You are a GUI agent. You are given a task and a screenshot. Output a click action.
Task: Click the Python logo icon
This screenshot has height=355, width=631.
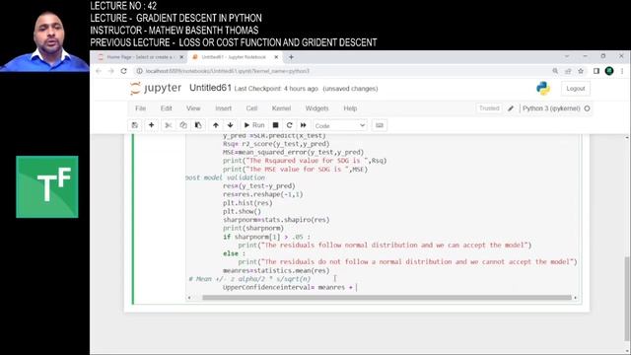point(543,89)
